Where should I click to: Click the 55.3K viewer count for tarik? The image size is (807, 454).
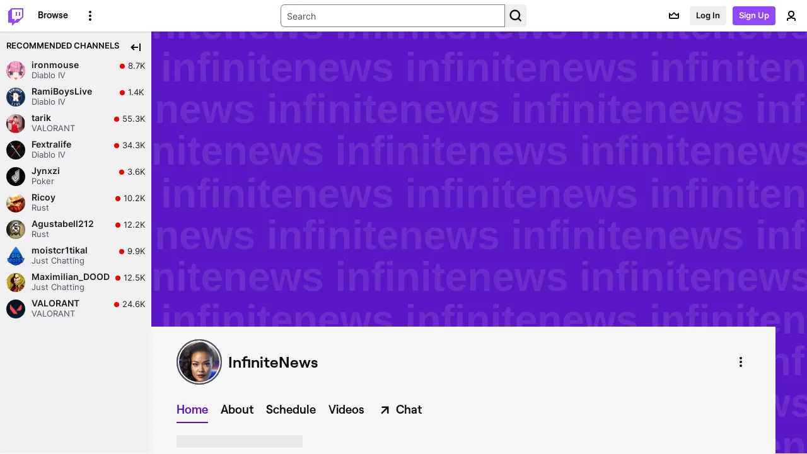pyautogui.click(x=134, y=119)
